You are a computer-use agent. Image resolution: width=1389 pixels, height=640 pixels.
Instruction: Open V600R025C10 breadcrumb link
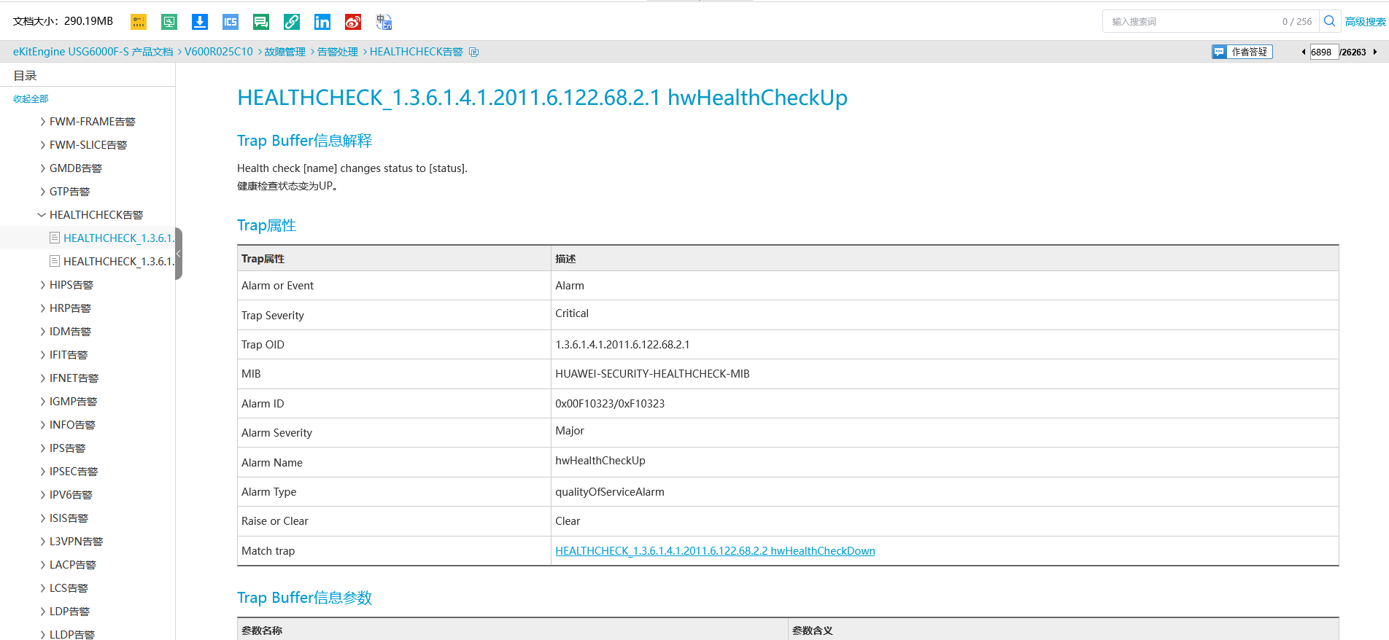[x=219, y=52]
